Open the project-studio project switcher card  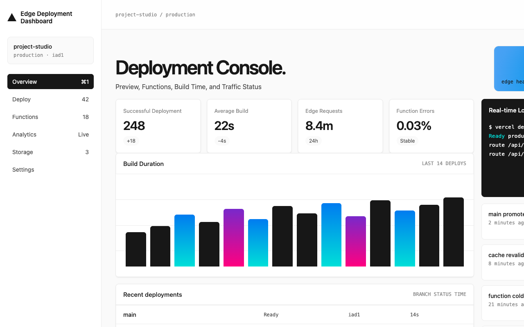point(50,51)
